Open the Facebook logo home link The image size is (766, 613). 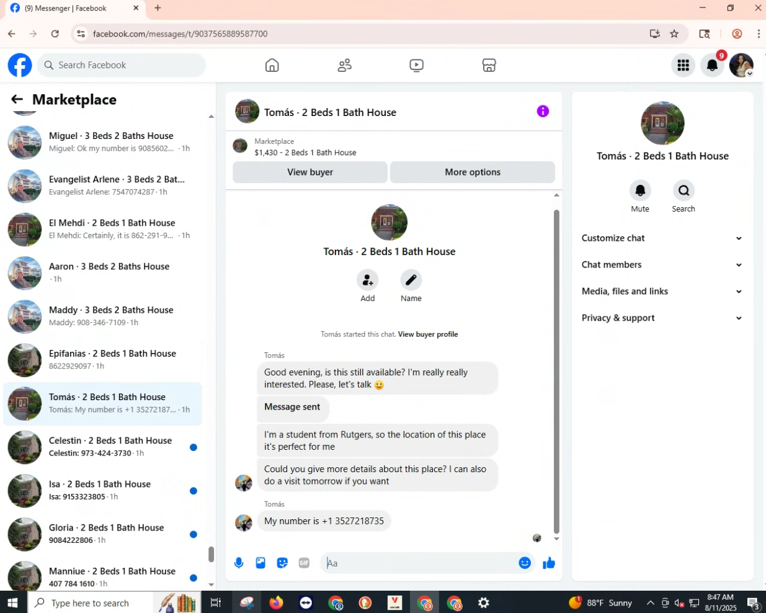click(x=20, y=65)
